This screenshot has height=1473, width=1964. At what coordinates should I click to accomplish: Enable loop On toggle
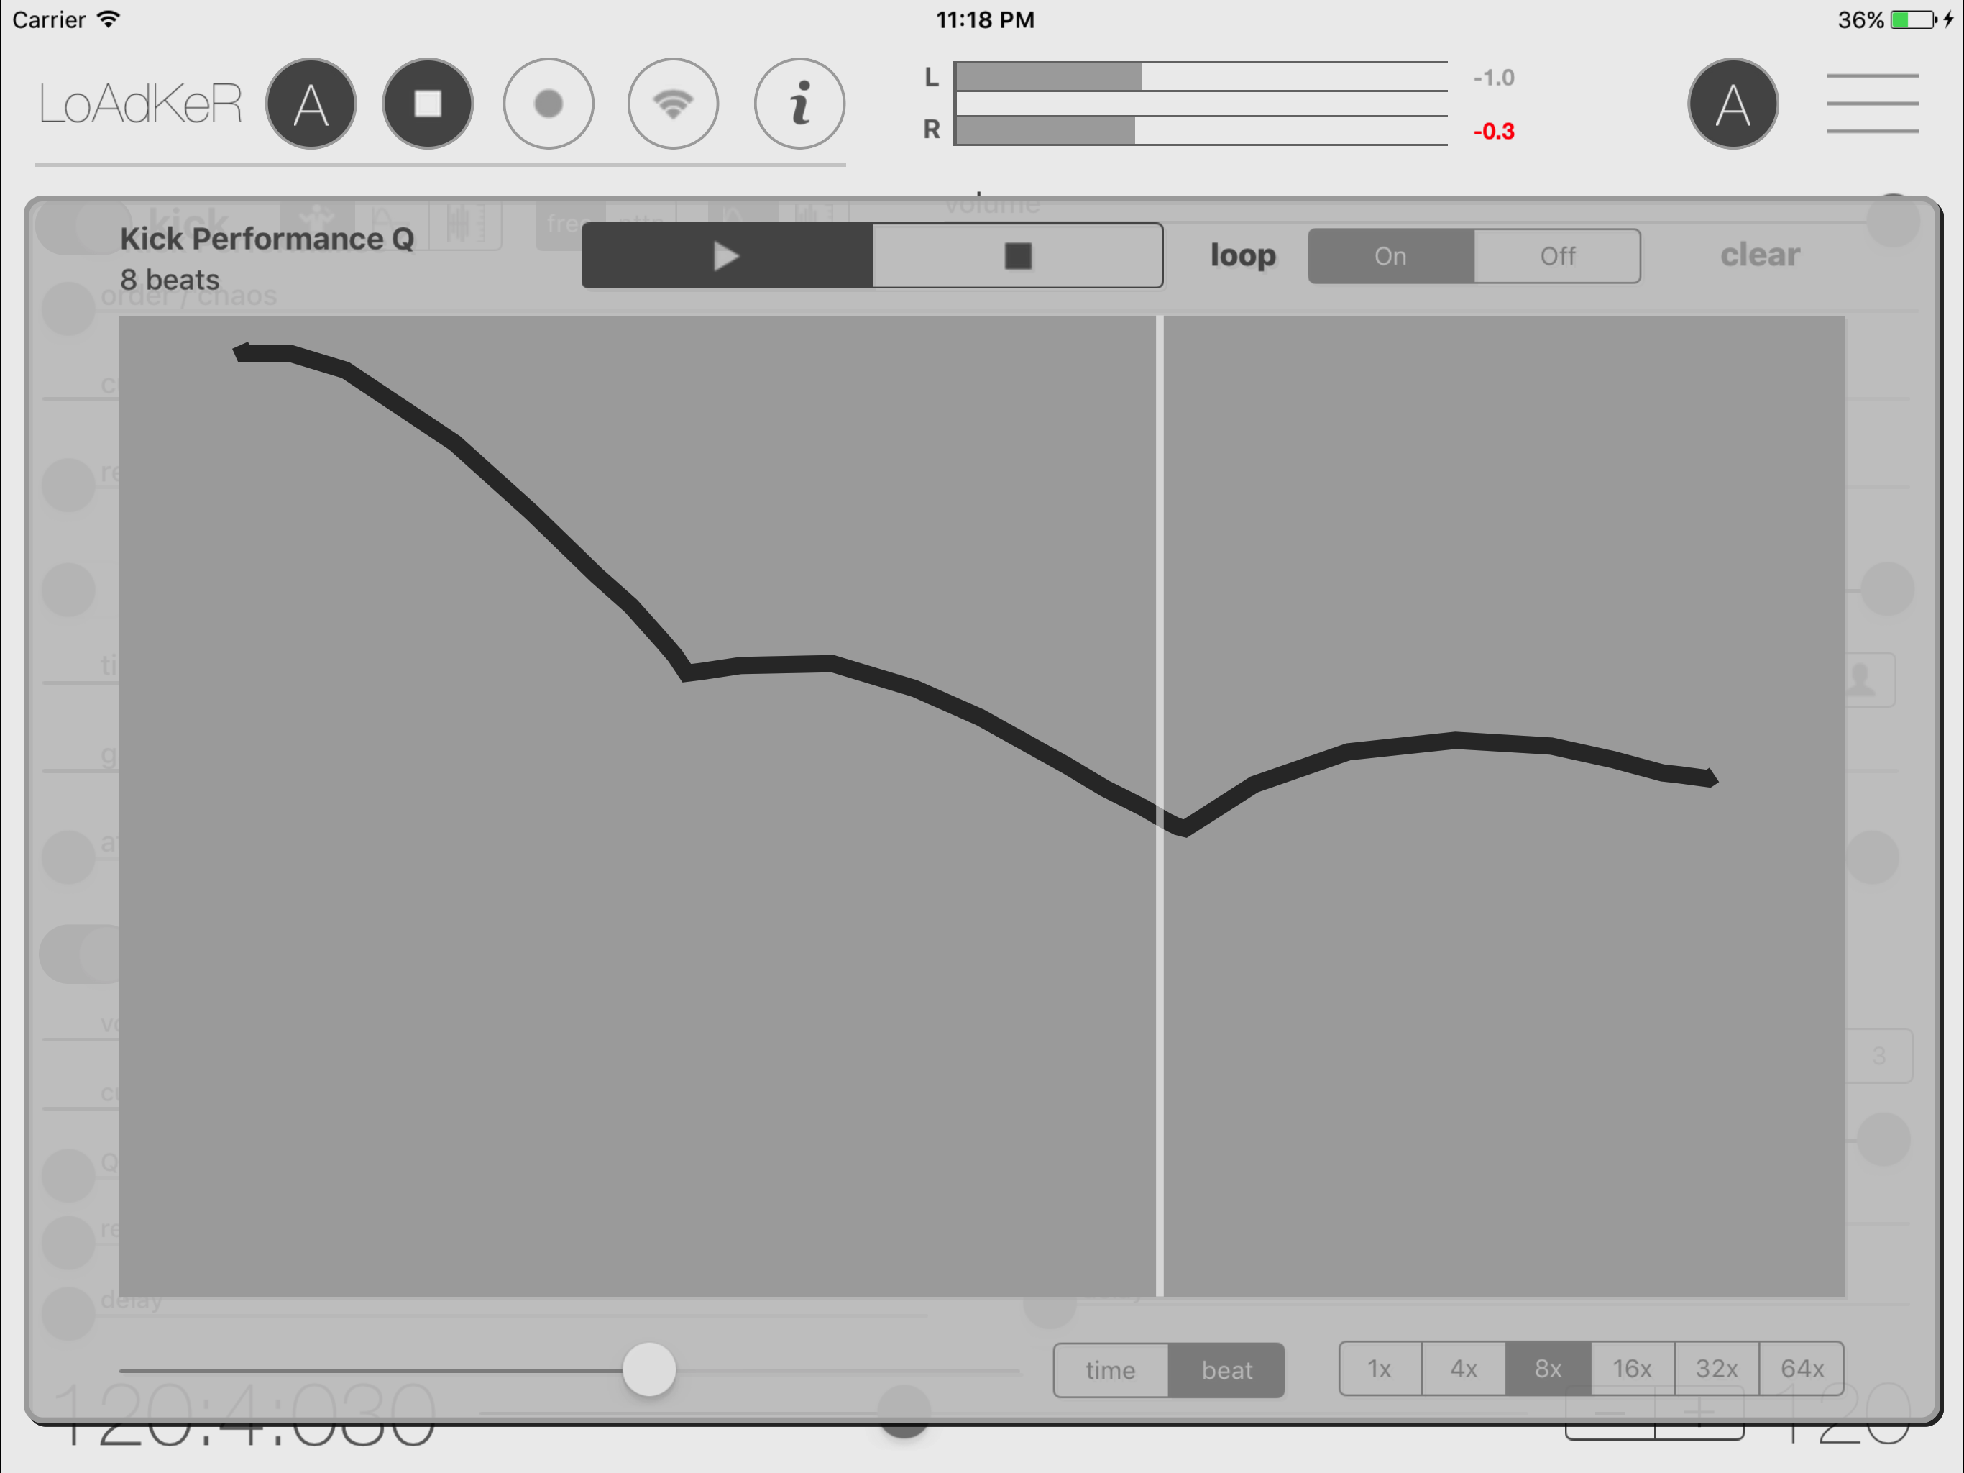coord(1389,257)
